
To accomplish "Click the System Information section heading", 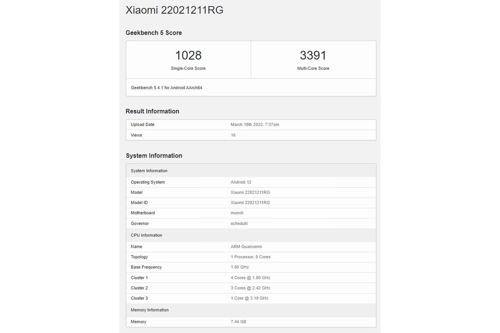I will [154, 156].
